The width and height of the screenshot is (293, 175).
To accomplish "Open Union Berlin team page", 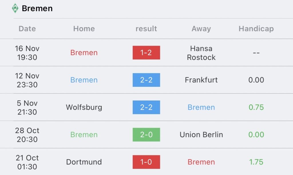I will (201, 134).
